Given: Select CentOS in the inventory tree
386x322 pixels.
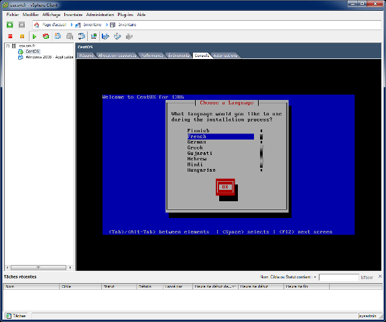Looking at the screenshot, I should click(x=32, y=52).
